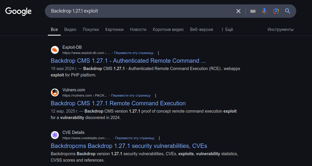
Task: Switch to the Новости tab
Action: click(138, 29)
